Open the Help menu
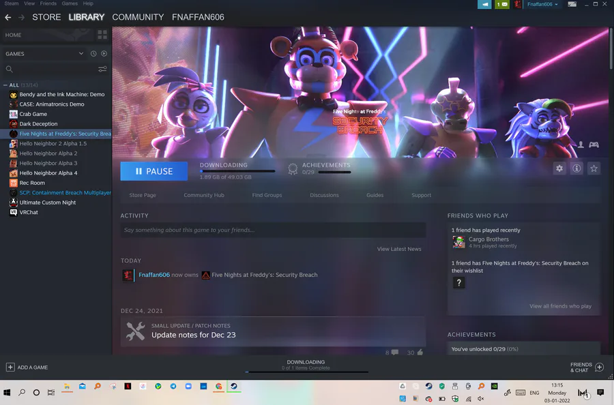This screenshot has width=614, height=405. coord(88,3)
